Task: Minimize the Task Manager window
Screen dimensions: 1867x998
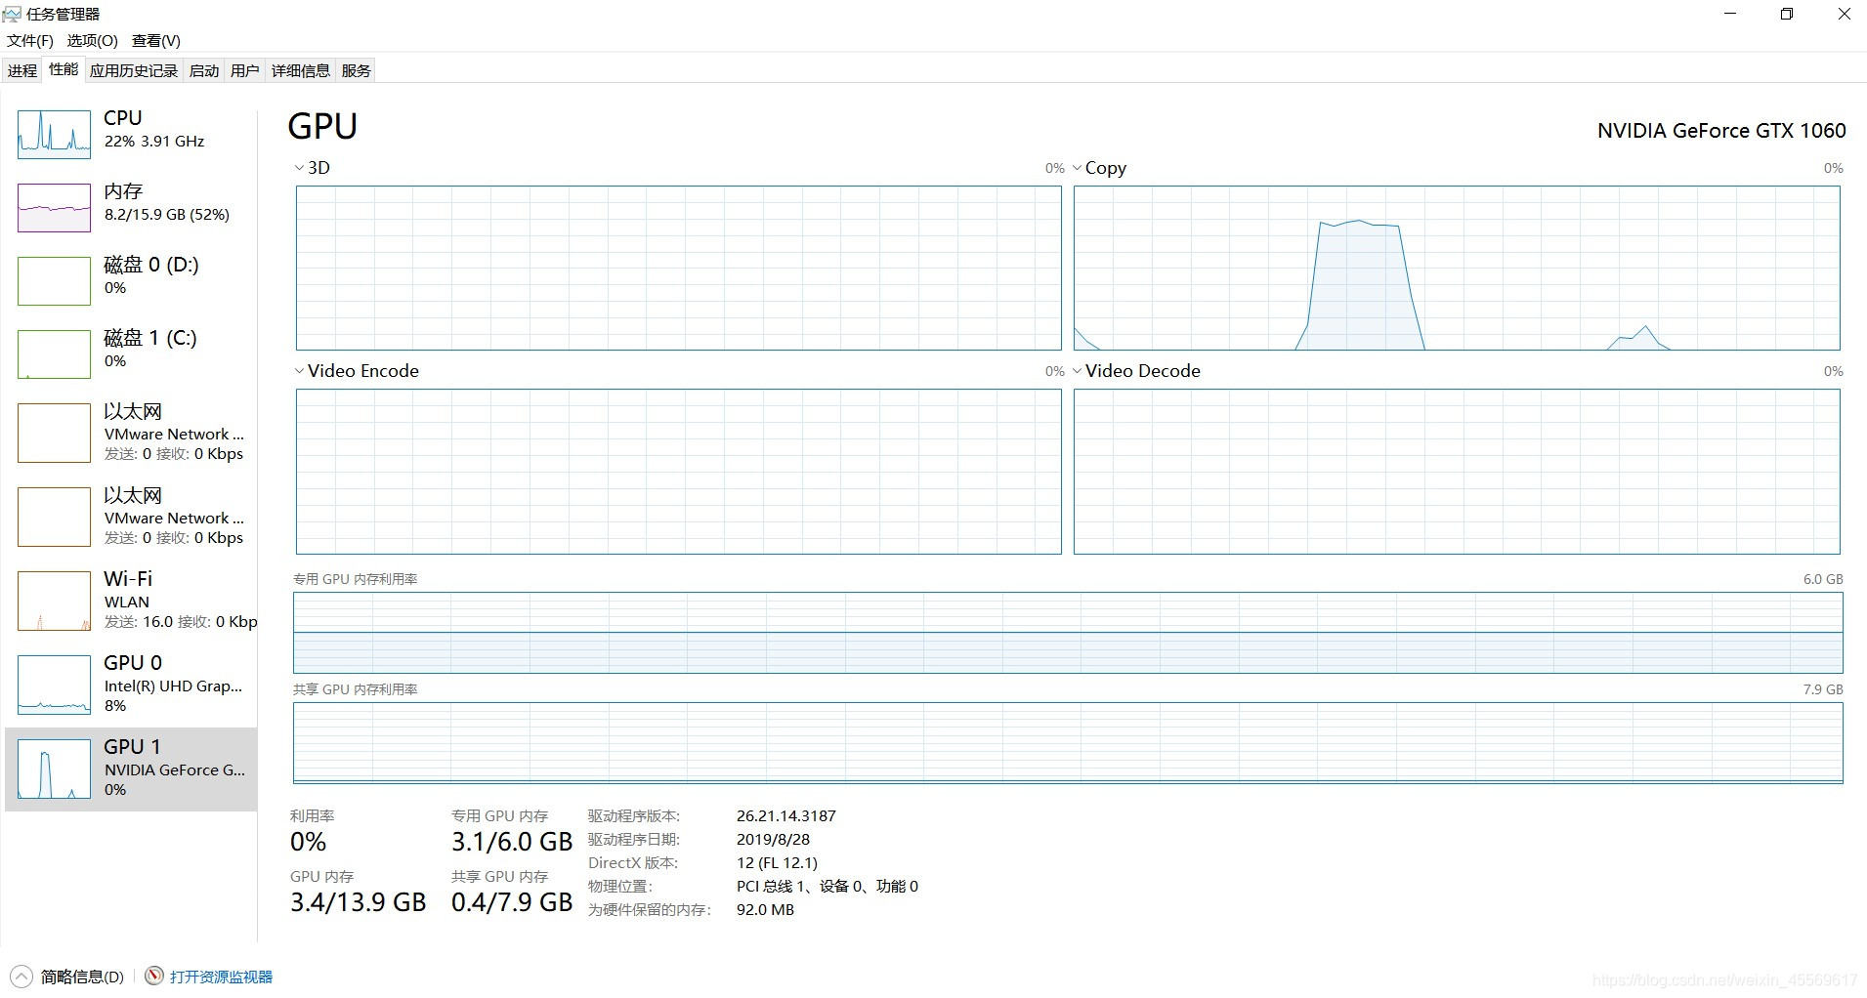Action: [x=1730, y=14]
